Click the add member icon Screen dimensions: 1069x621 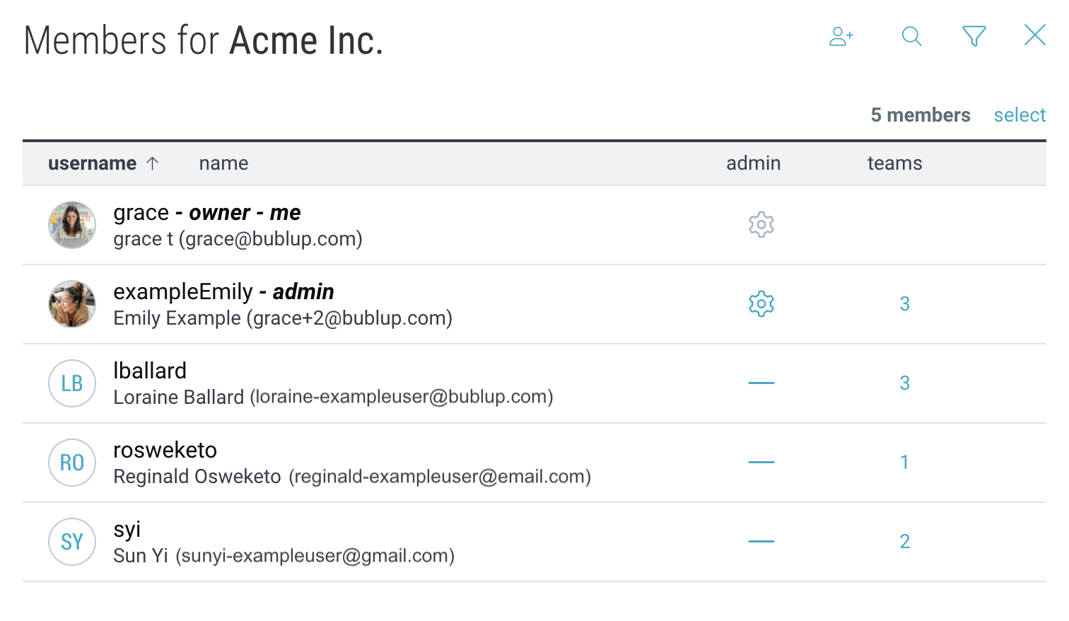pyautogui.click(x=841, y=36)
